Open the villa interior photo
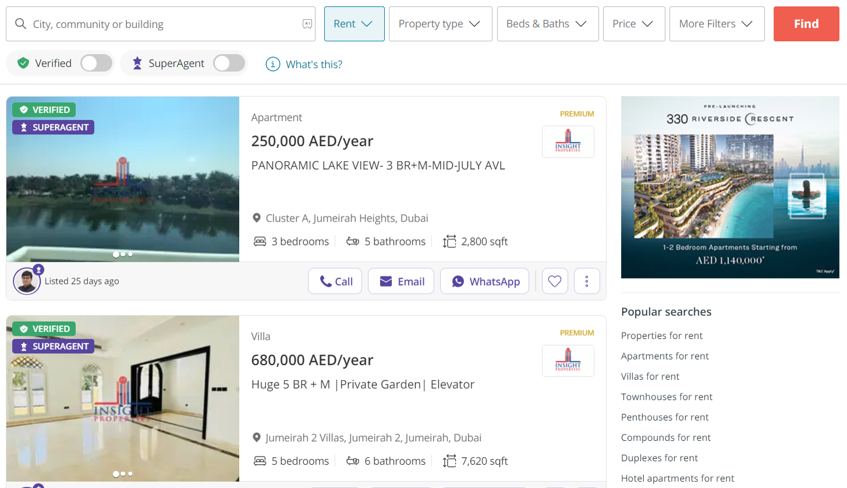Screen dimensions: 847x488 click(x=123, y=398)
